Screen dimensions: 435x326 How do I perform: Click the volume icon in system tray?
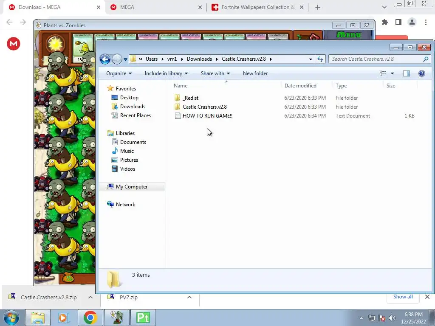pos(392,318)
